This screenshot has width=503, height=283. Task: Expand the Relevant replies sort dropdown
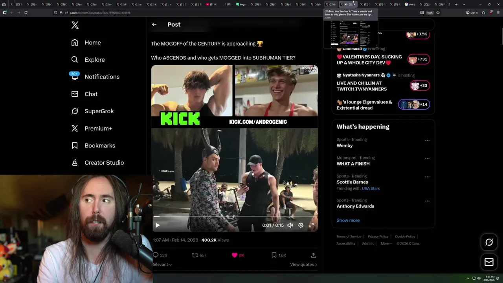(x=162, y=265)
